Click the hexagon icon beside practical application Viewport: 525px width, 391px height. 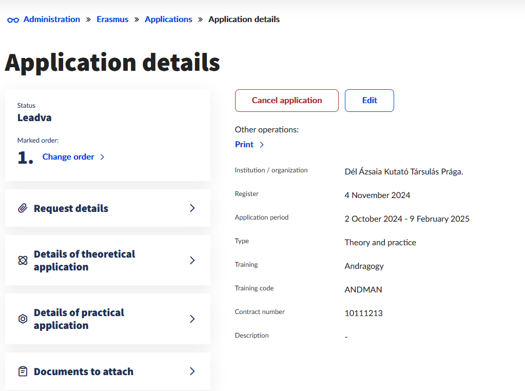pyautogui.click(x=23, y=319)
